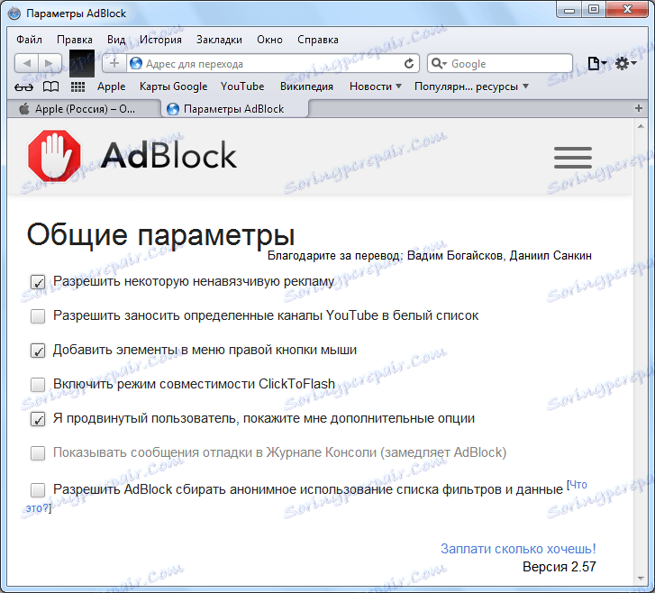The height and width of the screenshot is (593, 655).
Task: Open the AdBlock hamburger menu
Action: (x=573, y=157)
